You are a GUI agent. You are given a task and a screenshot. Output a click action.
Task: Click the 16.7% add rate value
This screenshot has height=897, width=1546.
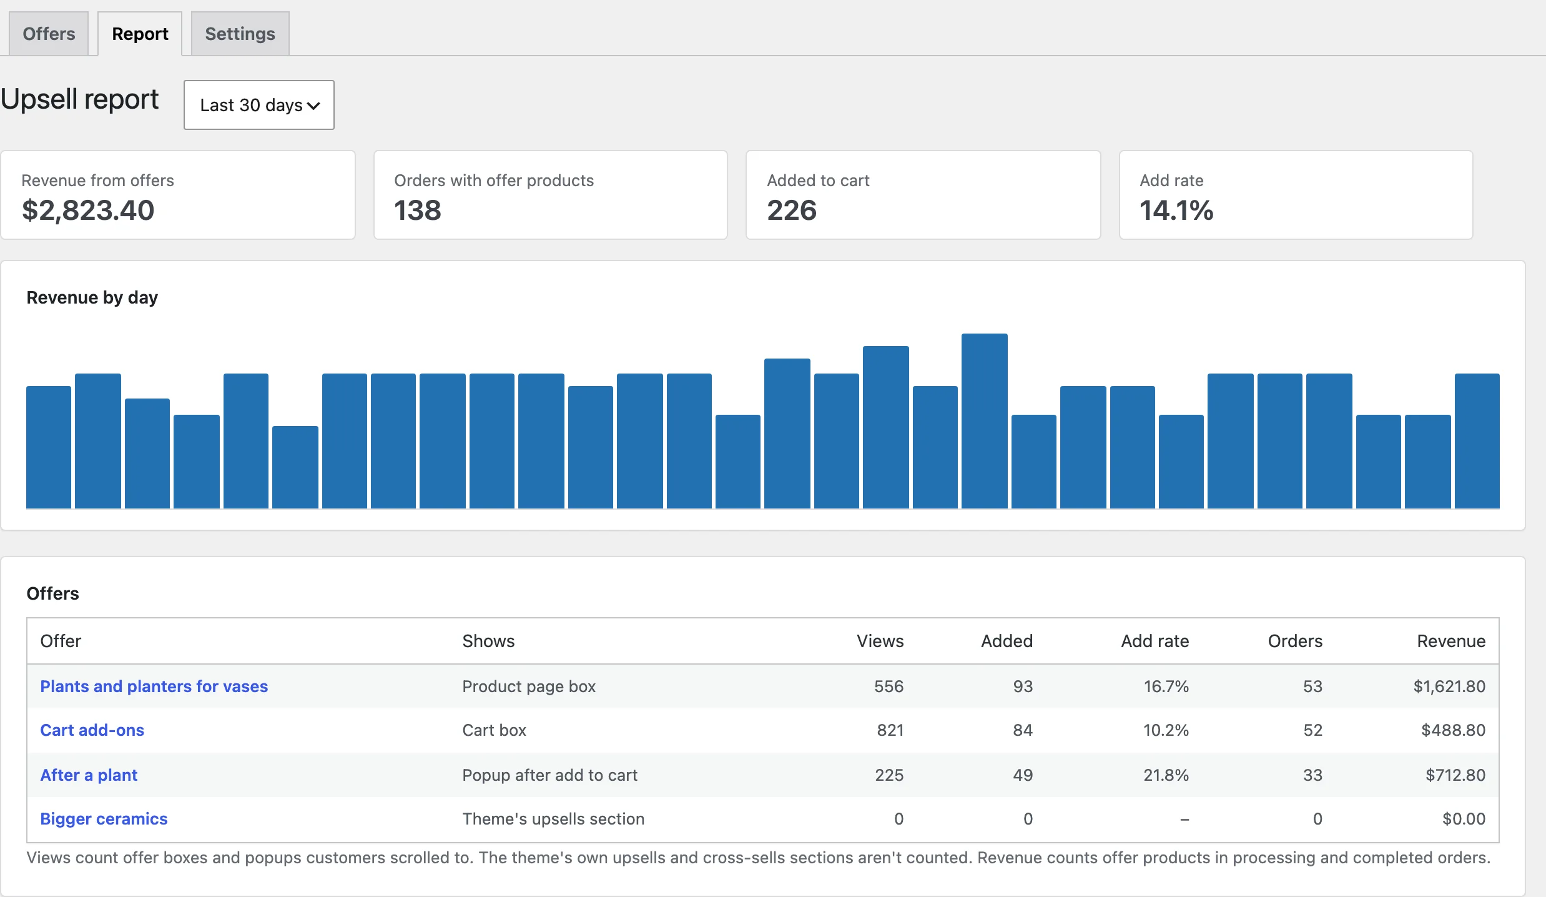pos(1166,686)
